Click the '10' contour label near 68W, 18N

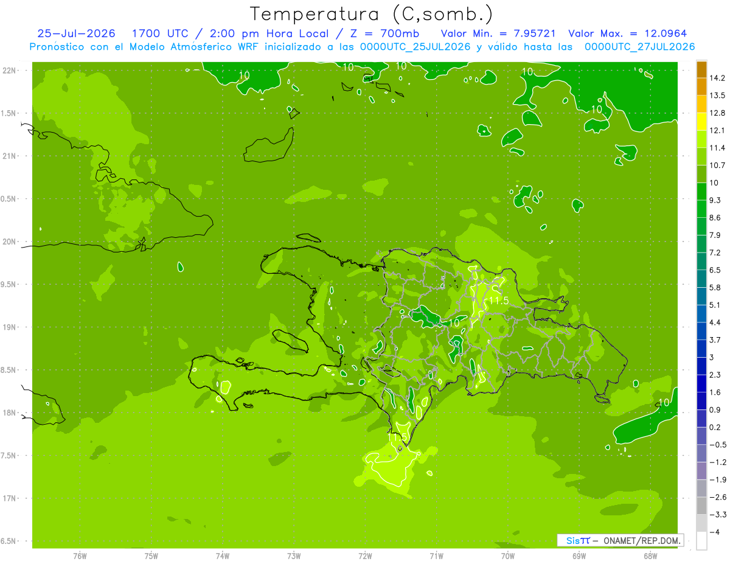pyautogui.click(x=664, y=403)
